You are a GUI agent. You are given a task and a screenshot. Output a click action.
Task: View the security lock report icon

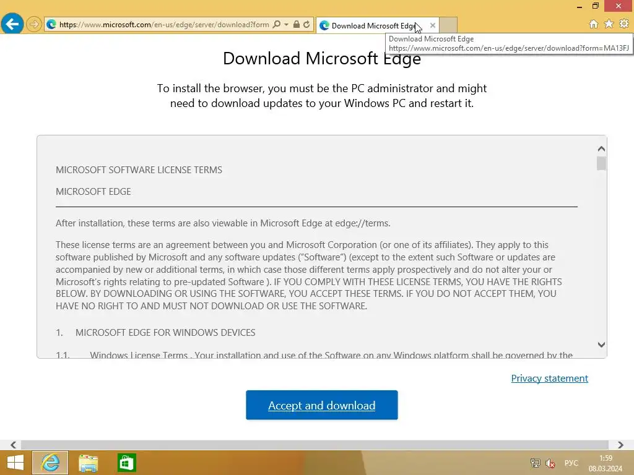[x=297, y=24]
